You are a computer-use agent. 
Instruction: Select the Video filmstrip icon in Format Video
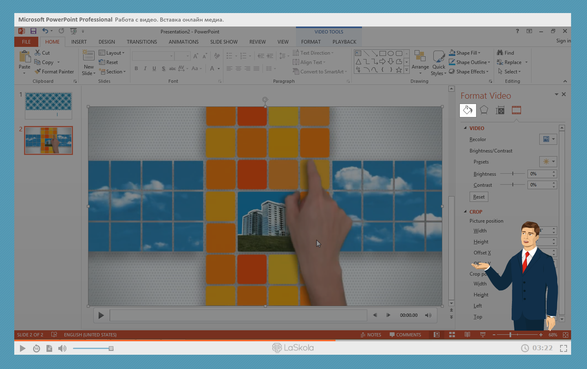click(516, 110)
